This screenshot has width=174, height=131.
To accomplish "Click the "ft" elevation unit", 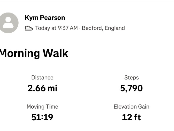I will pos(137,117).
